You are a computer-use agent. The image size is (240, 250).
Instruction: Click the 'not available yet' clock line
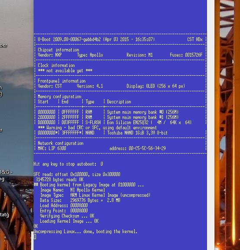(x=65, y=71)
